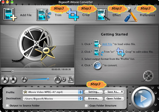Click the Profile dropdown stepper arrows

80,92
